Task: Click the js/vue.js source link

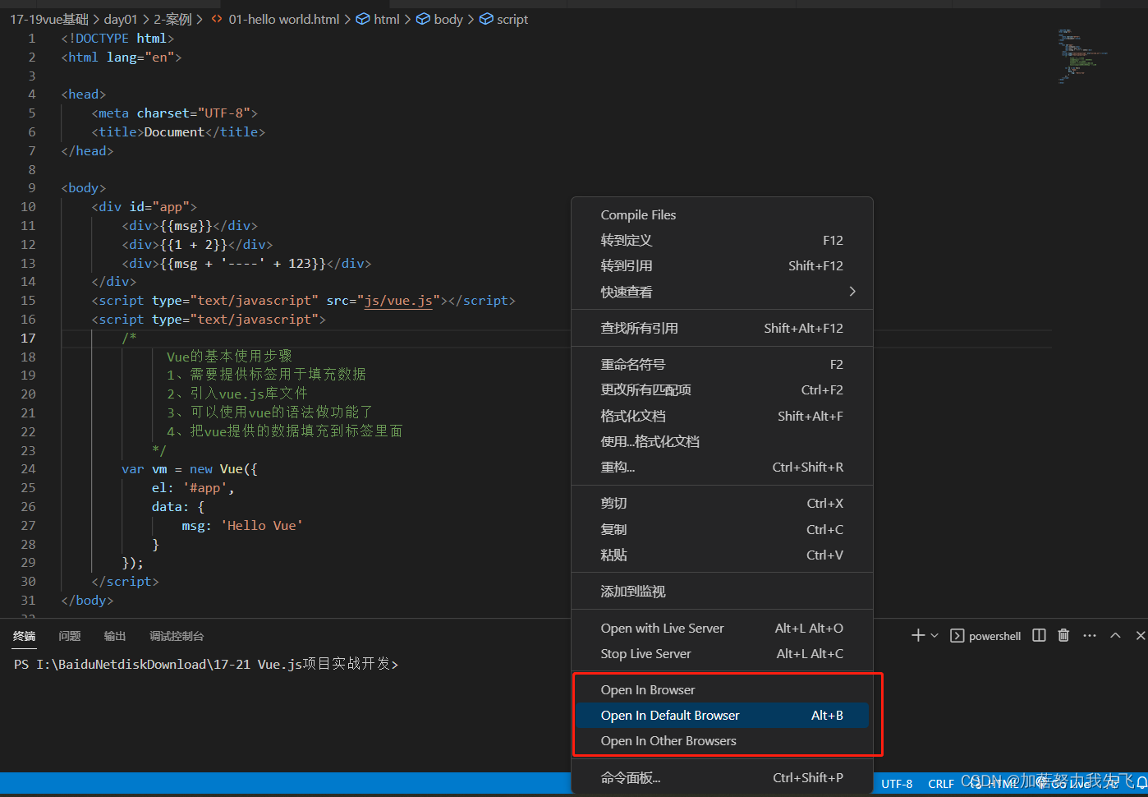Action: (x=398, y=301)
